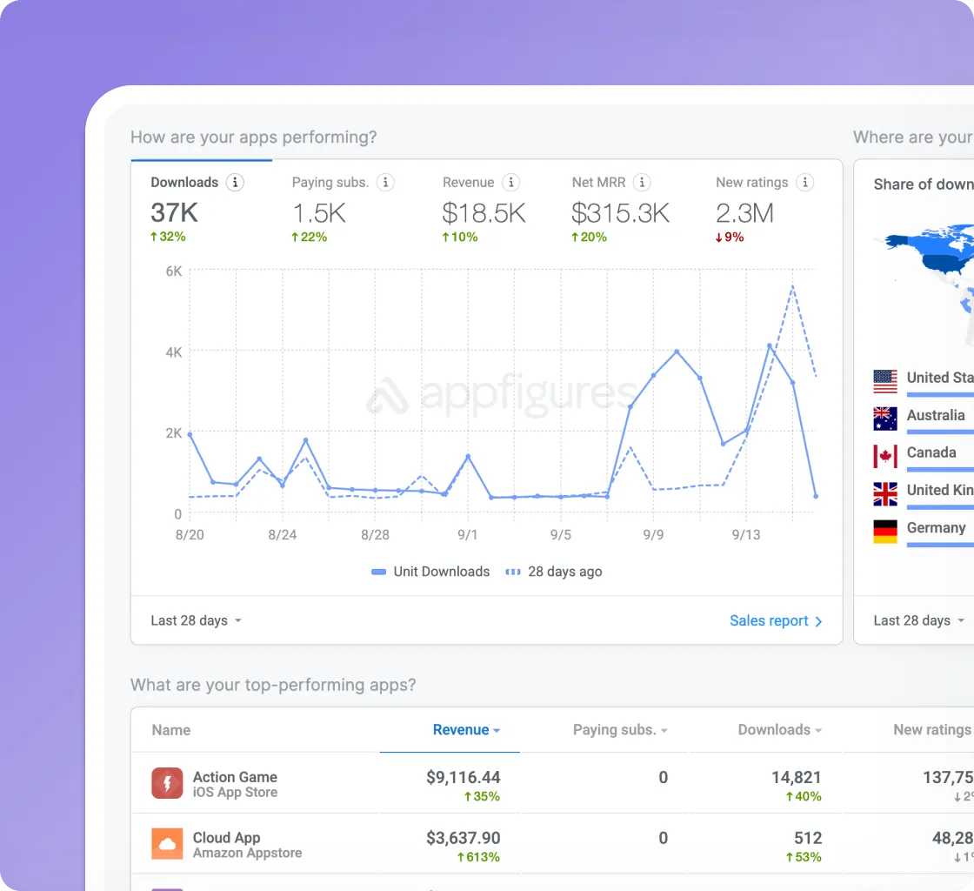
Task: Click the $3,637.90 revenue value
Action: (463, 838)
